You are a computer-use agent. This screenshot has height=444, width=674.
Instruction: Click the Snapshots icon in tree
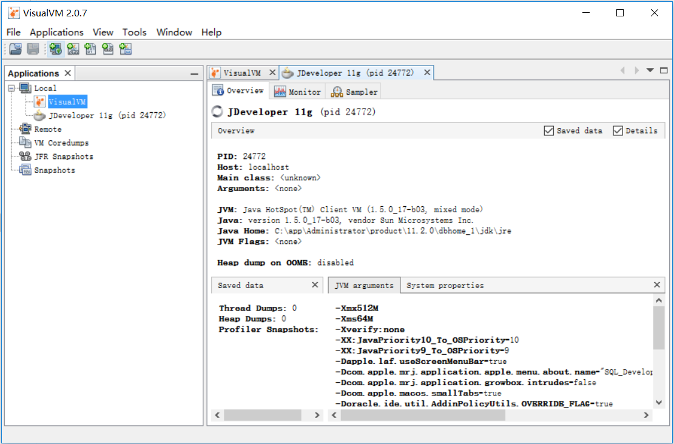point(25,170)
